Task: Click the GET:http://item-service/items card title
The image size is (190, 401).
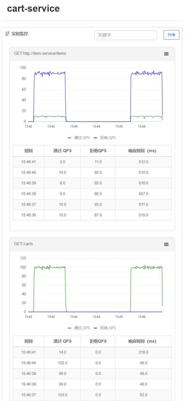Action: 40,54
